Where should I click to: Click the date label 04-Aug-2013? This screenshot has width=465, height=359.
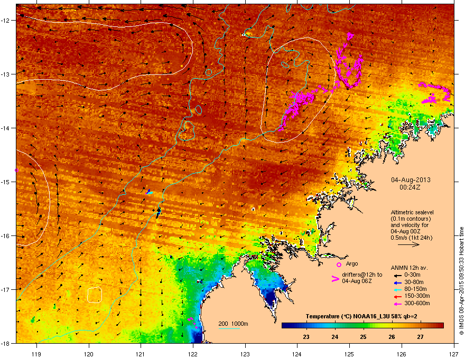pyautogui.click(x=411, y=180)
